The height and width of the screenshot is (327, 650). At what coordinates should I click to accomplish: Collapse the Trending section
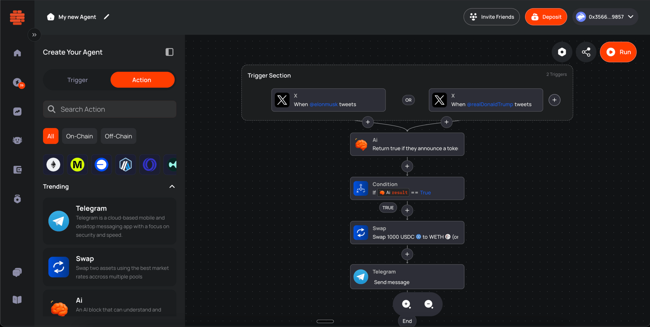pos(172,187)
